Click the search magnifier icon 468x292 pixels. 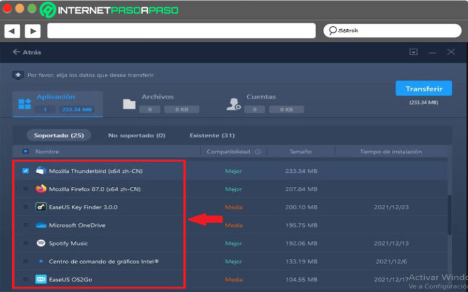[x=333, y=30]
